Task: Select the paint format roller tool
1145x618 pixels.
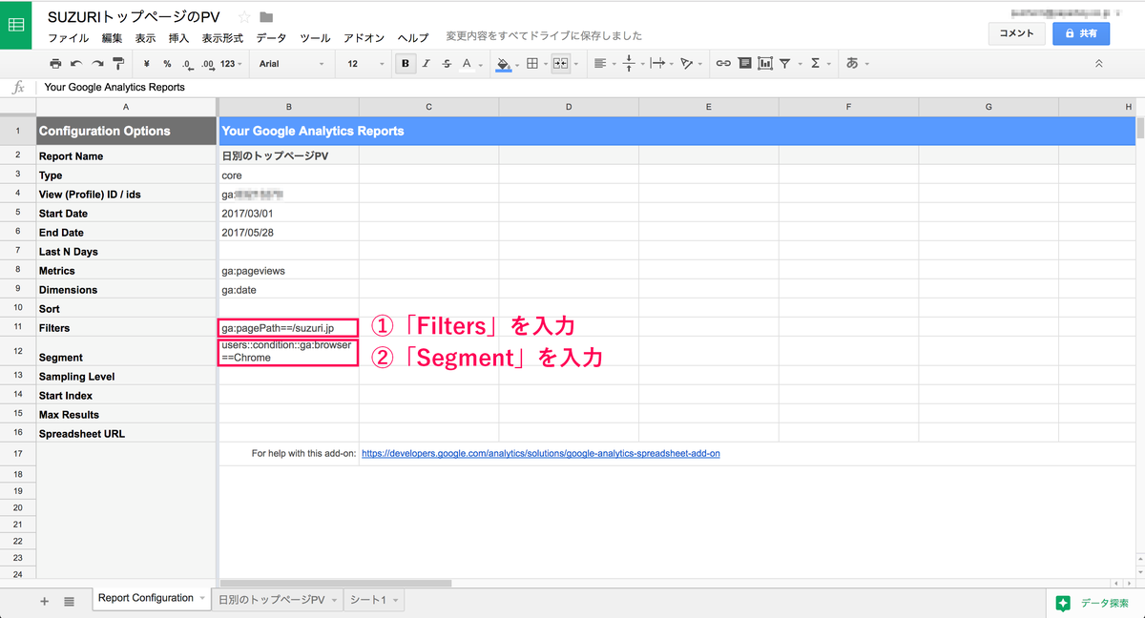Action: (118, 64)
